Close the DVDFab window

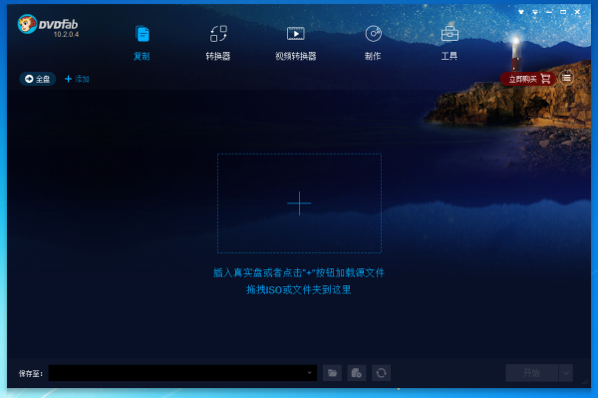(577, 12)
